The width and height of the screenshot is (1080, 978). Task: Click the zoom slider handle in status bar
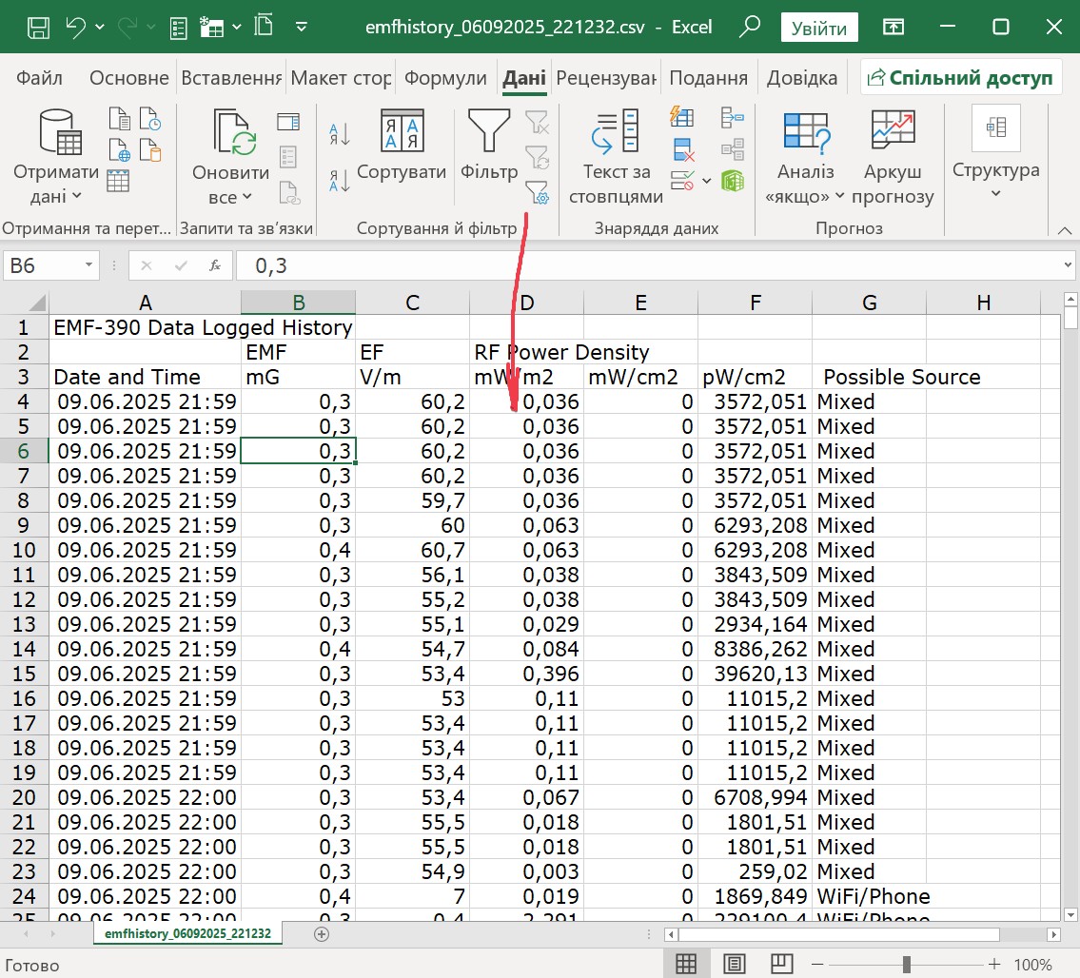pyautogui.click(x=907, y=963)
